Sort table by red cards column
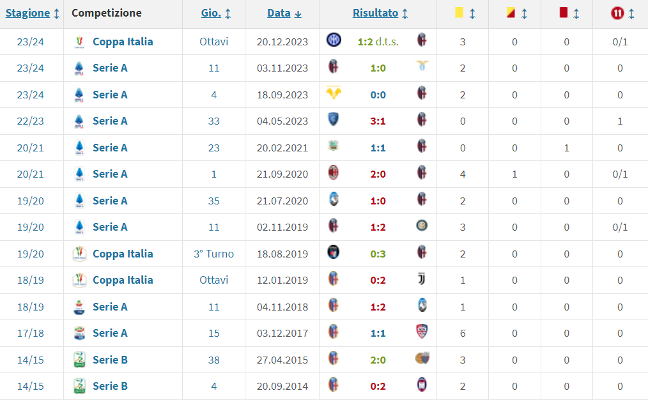The width and height of the screenshot is (648, 400). [x=567, y=13]
